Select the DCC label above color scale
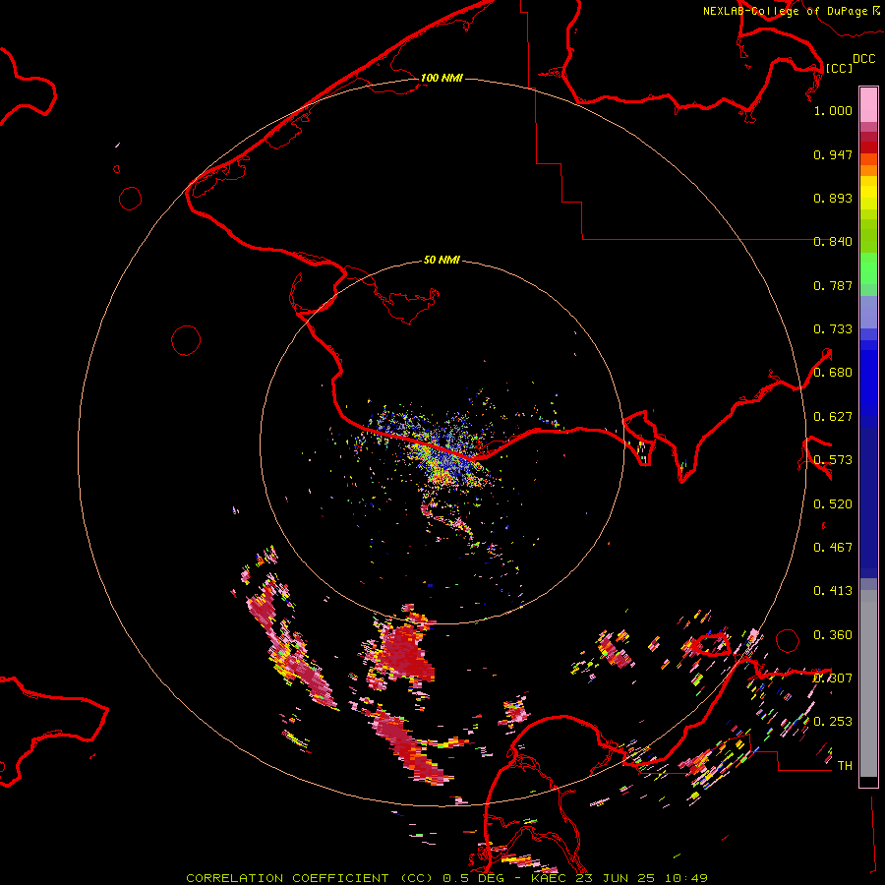Viewport: 885px width, 885px height. 863,59
